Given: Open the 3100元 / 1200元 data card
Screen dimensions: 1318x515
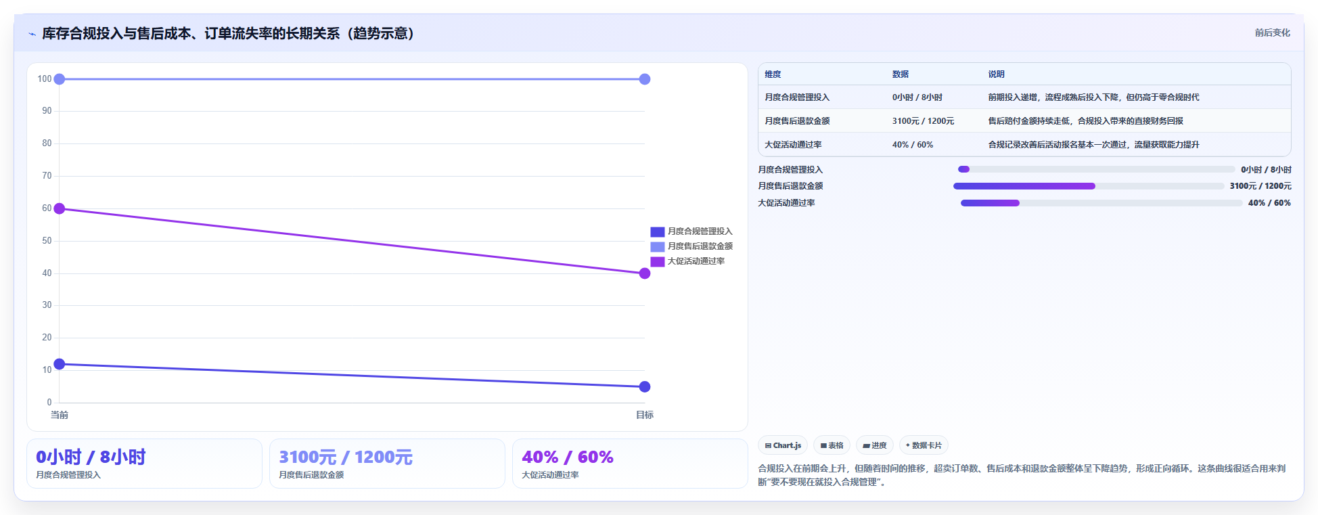Looking at the screenshot, I should pyautogui.click(x=387, y=464).
